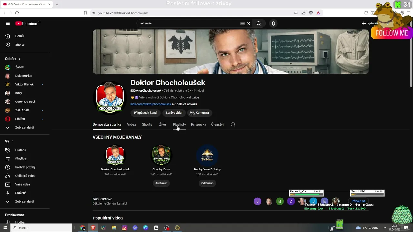Screen dimensions: 413x232
Task: Switch to the channel Shorts tab
Action: point(147,124)
